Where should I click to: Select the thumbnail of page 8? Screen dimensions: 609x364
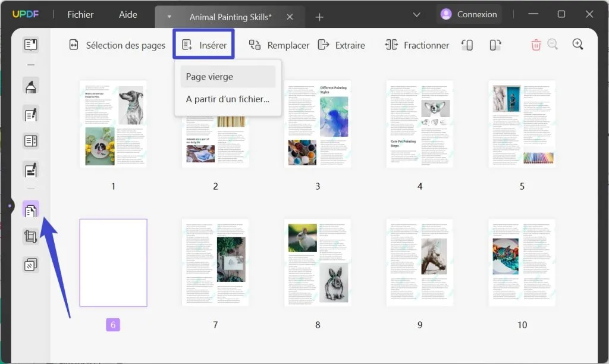click(317, 262)
